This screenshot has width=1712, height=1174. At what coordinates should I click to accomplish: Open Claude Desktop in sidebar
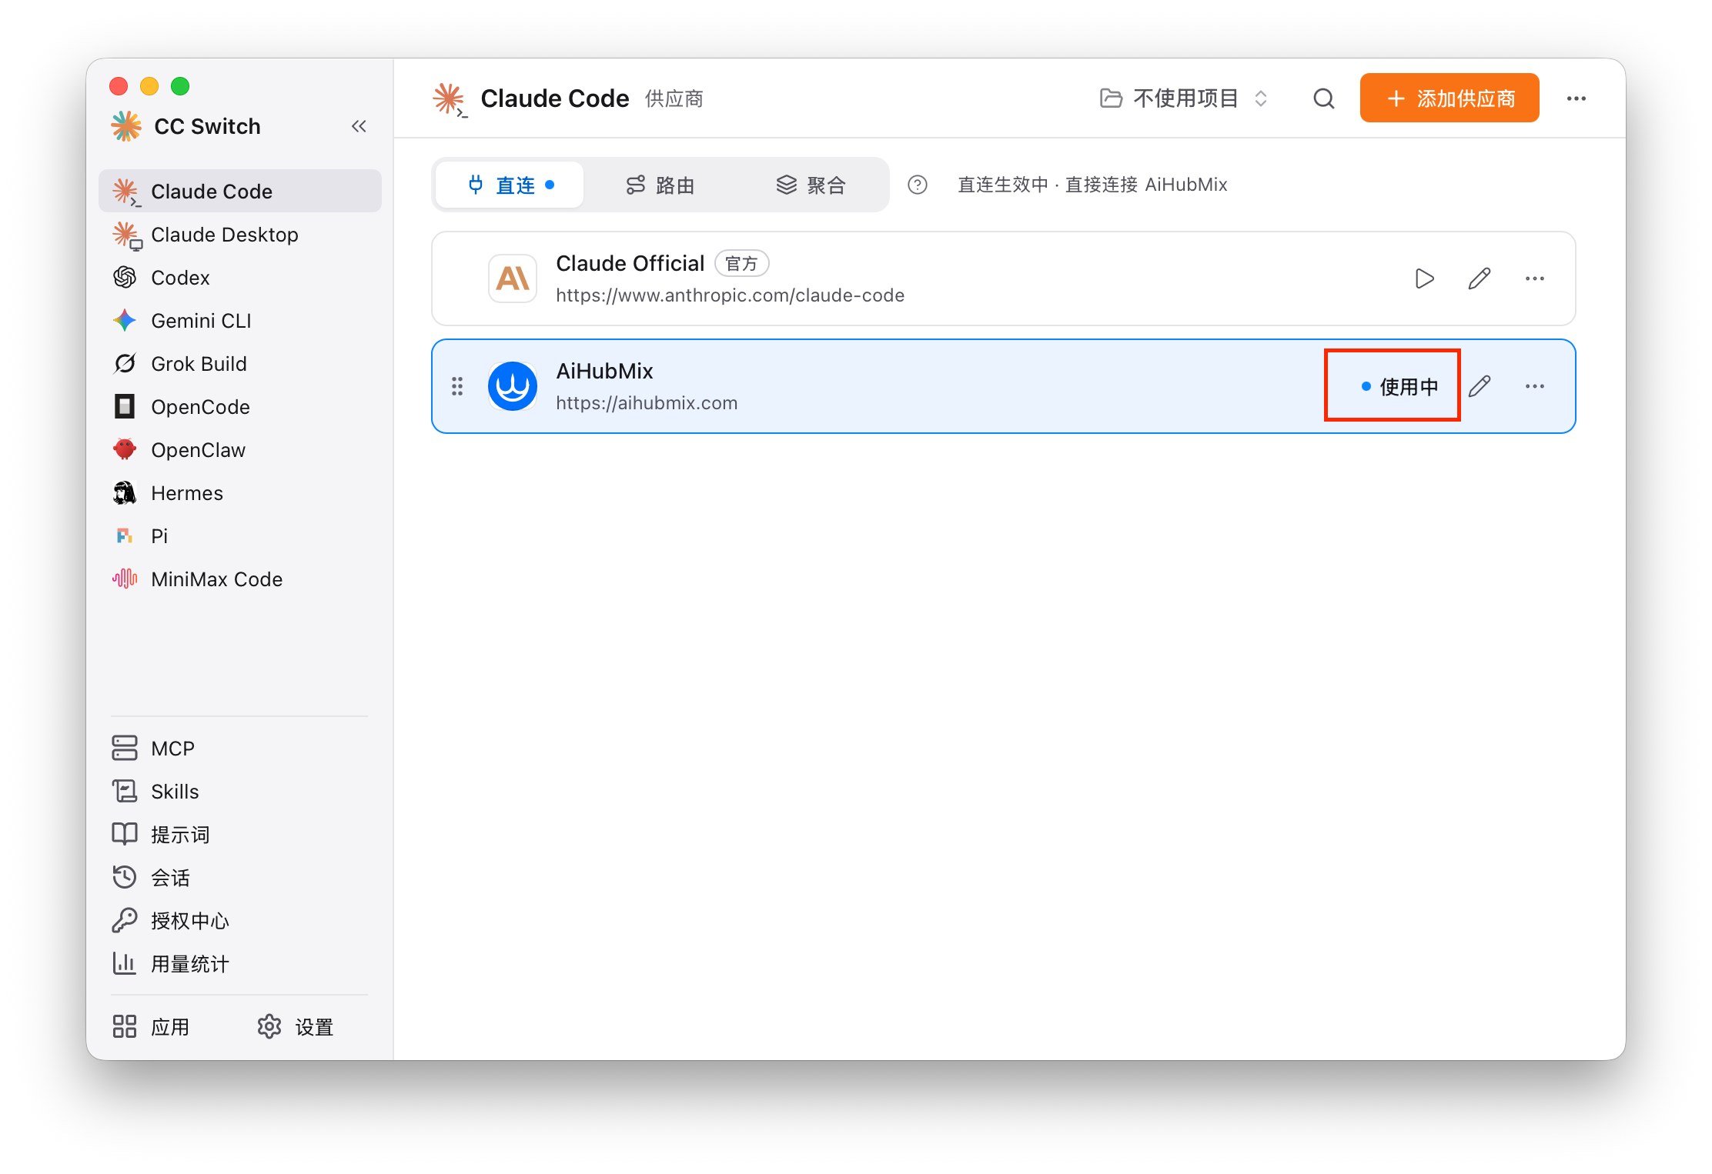pos(240,234)
